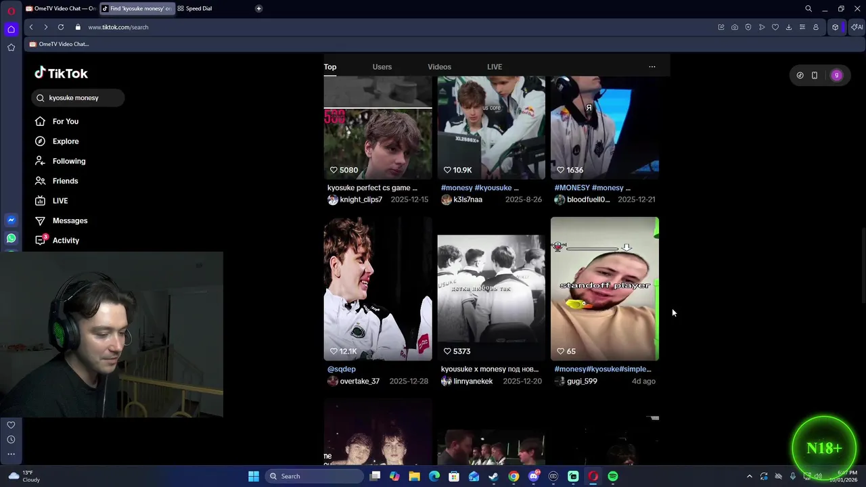Open the send arrow icon in the address bar
This screenshot has height=487, width=866.
(x=762, y=27)
